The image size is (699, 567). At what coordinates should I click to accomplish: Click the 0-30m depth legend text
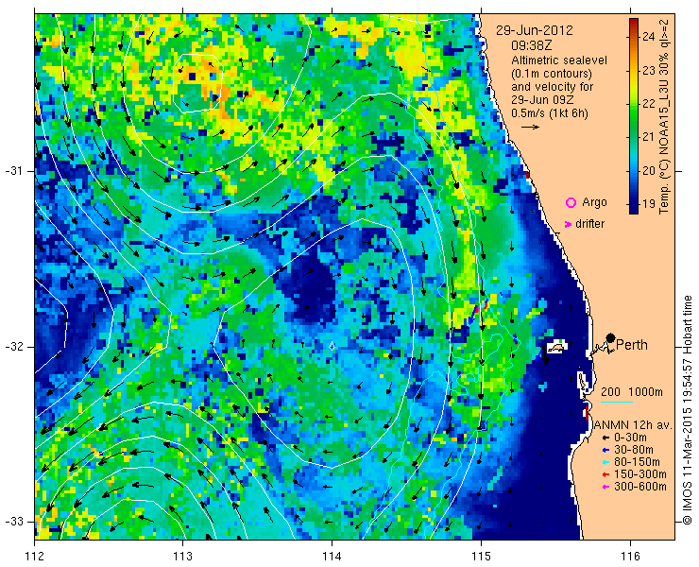pyautogui.click(x=630, y=438)
